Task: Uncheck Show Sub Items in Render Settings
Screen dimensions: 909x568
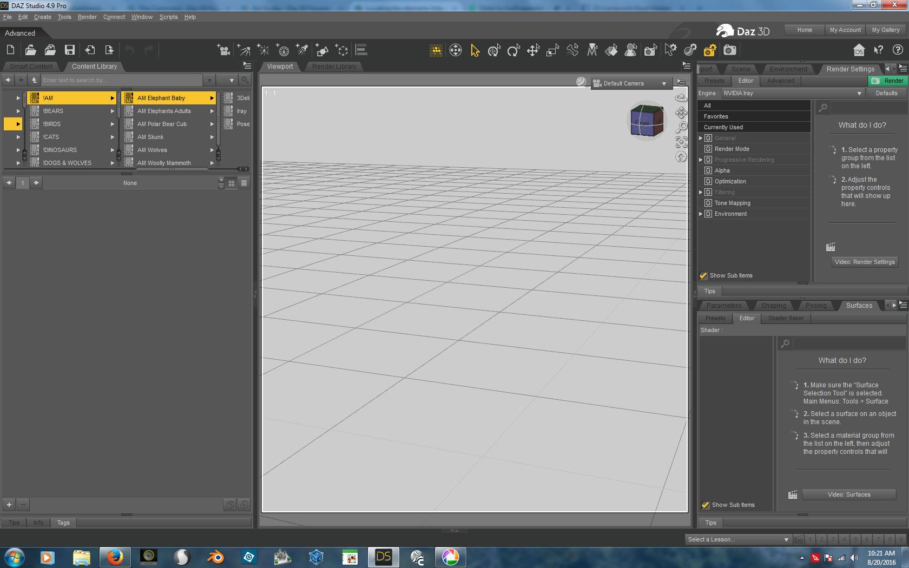Action: (x=703, y=276)
